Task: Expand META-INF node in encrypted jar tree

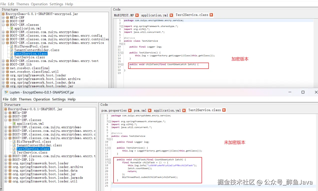Action: pyautogui.click(x=3, y=18)
